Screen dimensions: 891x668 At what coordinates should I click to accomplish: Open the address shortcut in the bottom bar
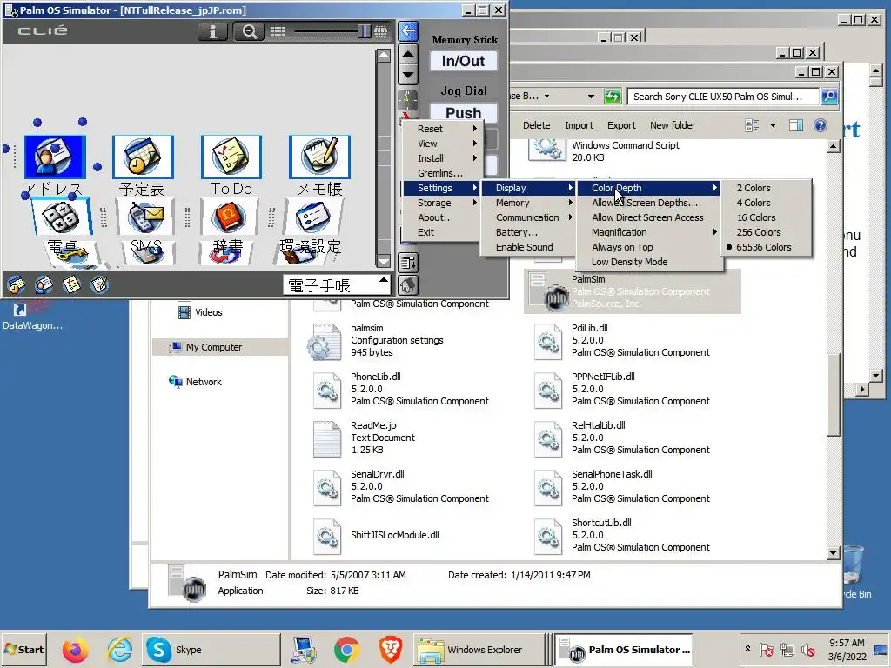(44, 284)
